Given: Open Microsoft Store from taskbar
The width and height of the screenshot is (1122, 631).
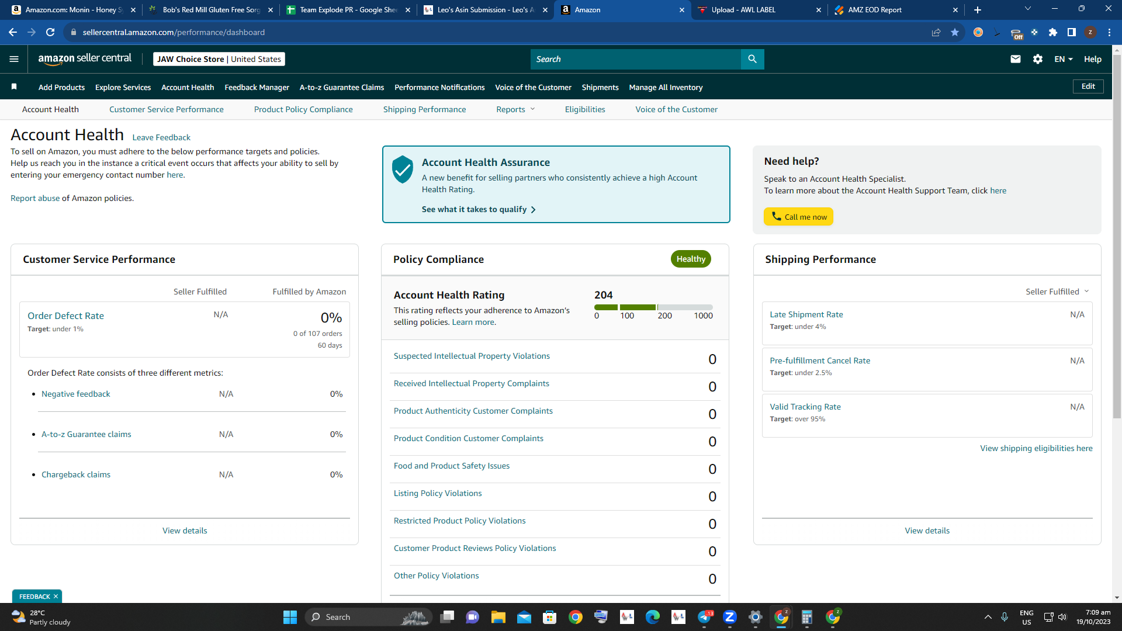Looking at the screenshot, I should (550, 617).
